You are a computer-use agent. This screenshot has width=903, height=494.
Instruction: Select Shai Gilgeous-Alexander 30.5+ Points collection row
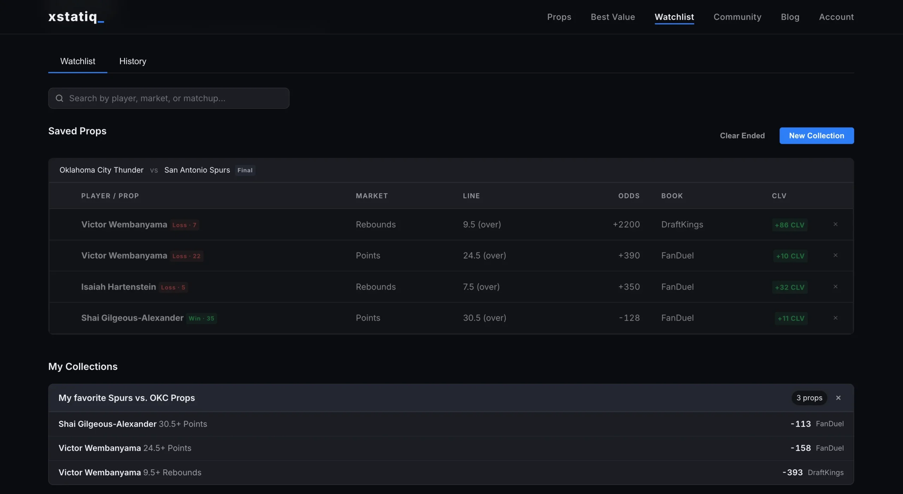[451, 424]
